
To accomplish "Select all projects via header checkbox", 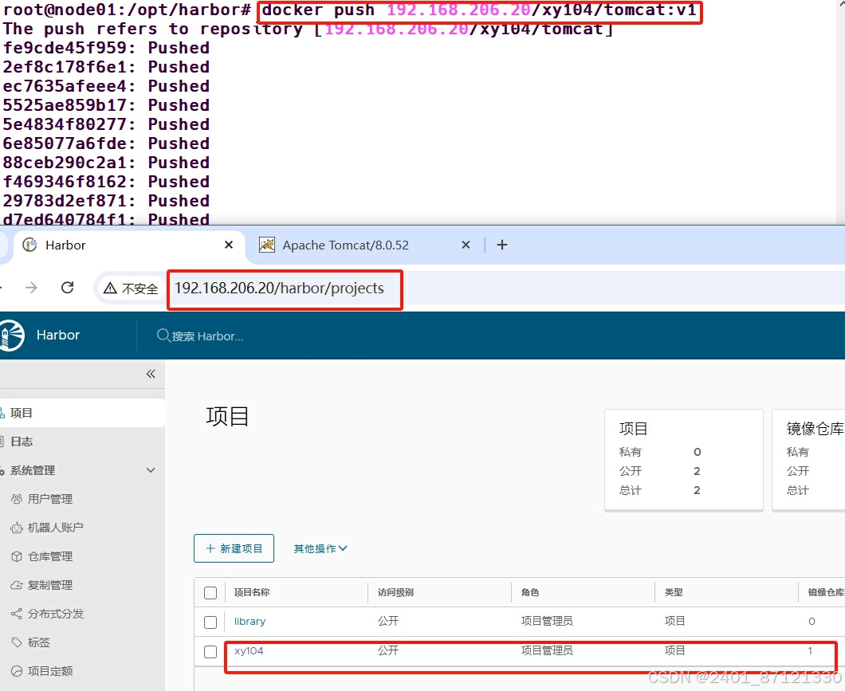I will [210, 592].
